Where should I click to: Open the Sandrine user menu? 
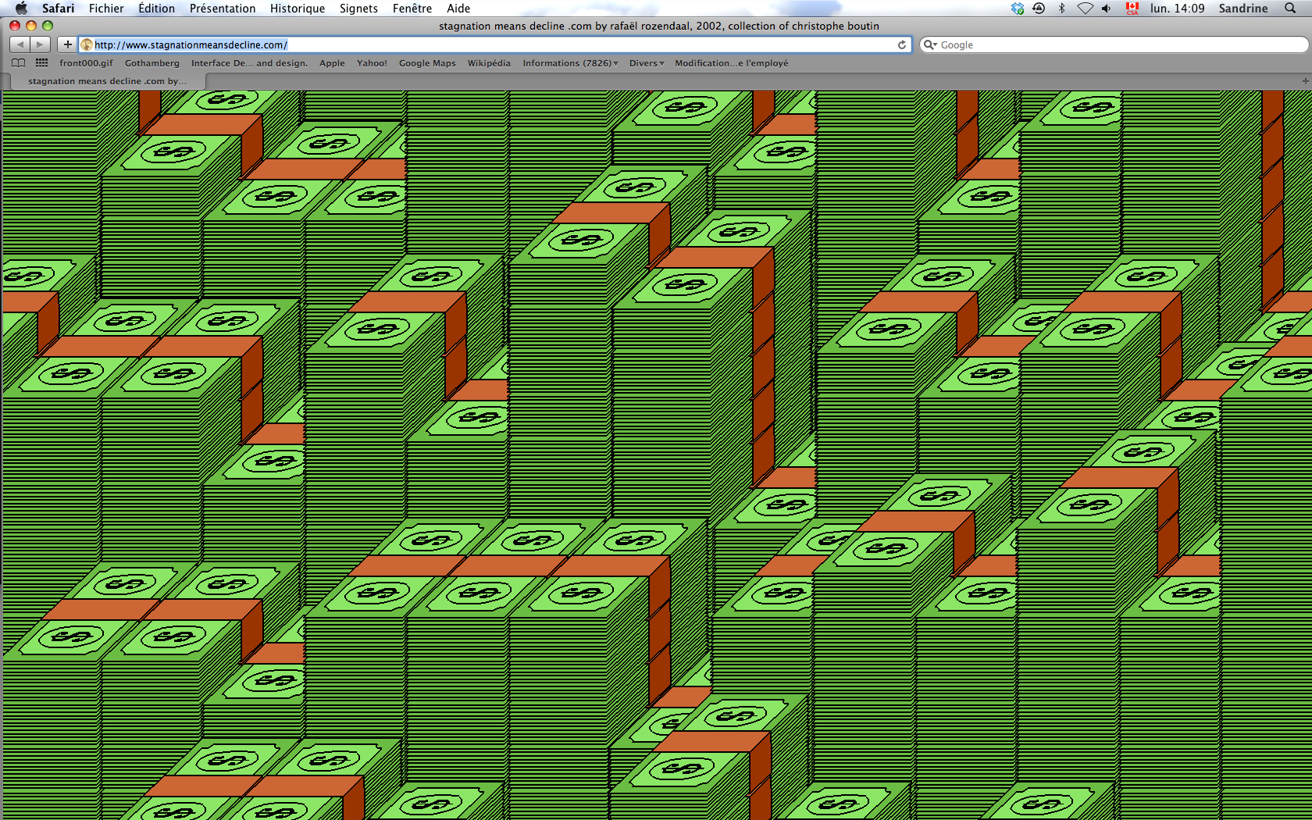click(x=1243, y=8)
